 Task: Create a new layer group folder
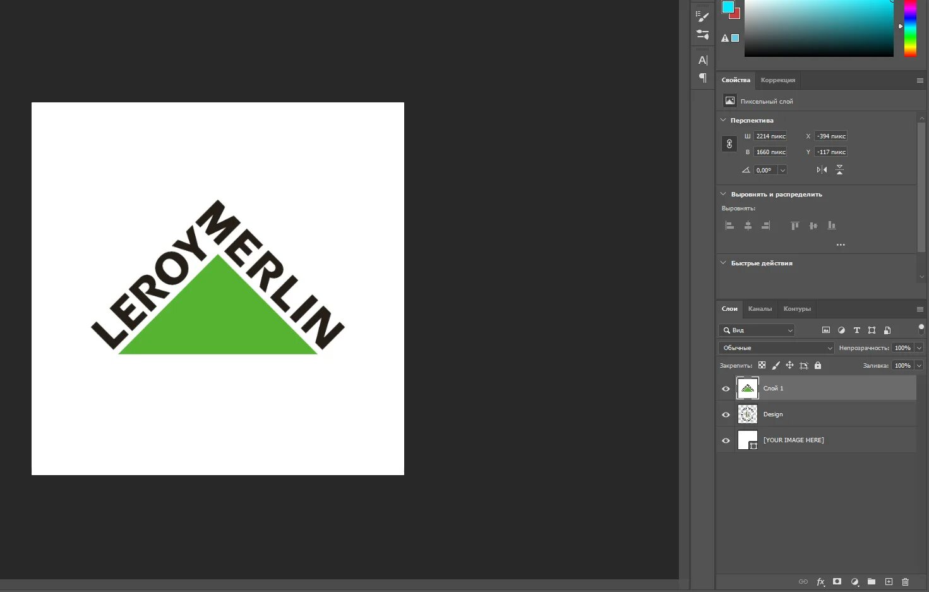tap(872, 581)
